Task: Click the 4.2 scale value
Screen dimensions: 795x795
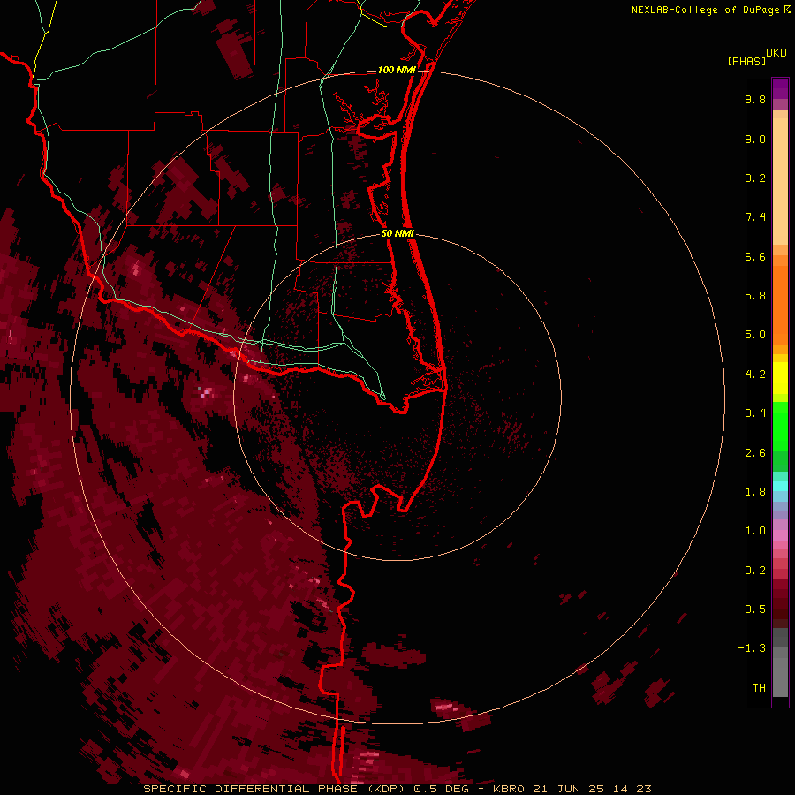Action: tap(755, 375)
